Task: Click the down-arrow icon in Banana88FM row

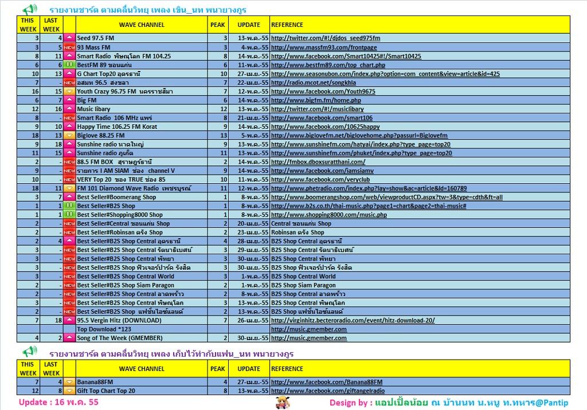Action: tap(69, 382)
